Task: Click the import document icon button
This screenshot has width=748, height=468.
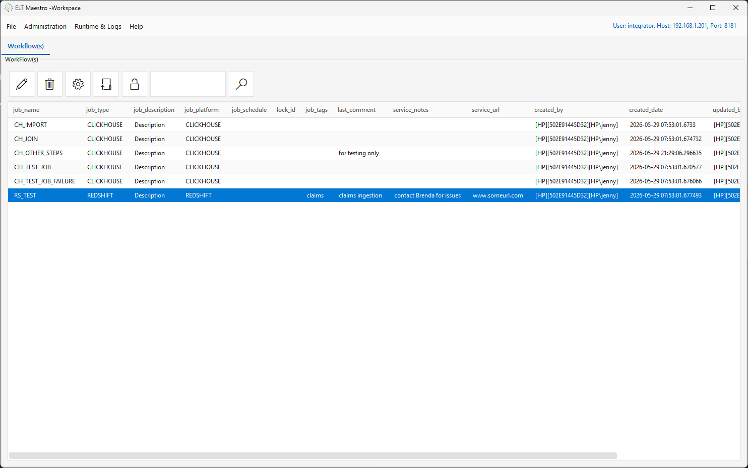Action: (106, 84)
